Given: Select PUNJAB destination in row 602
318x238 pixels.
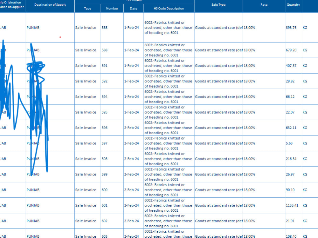Looking at the screenshot, I should (x=33, y=221).
